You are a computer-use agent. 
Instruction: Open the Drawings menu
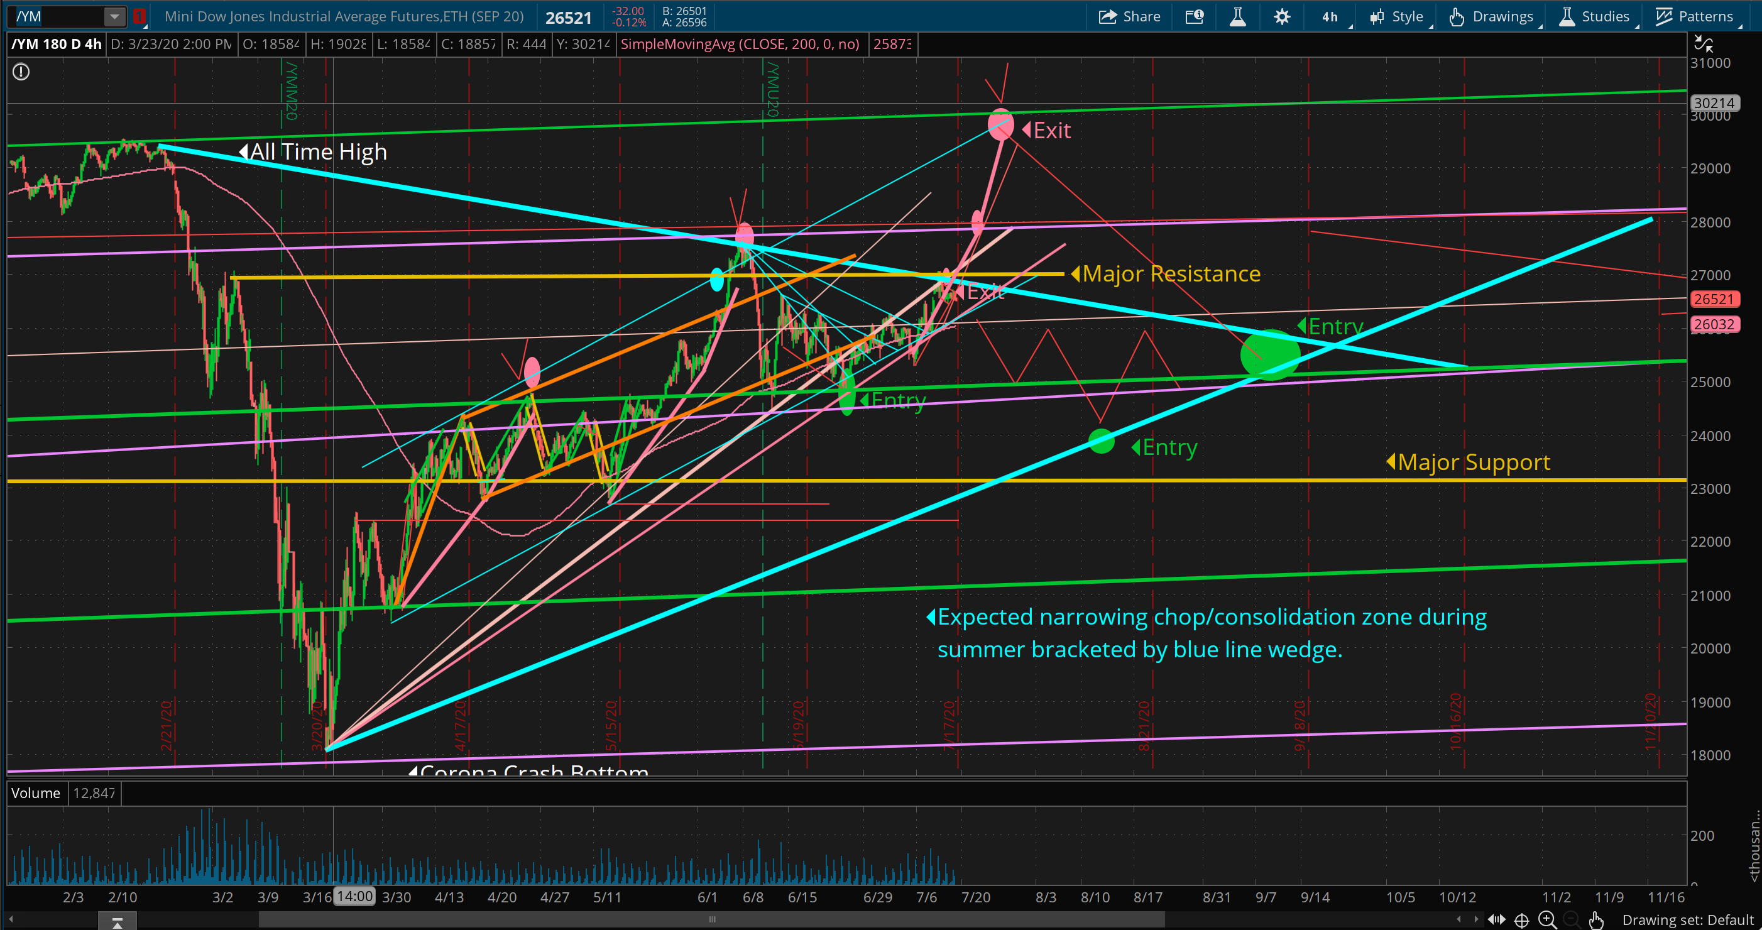click(x=1492, y=16)
